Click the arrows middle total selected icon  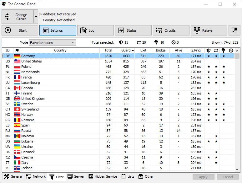(x=139, y=42)
